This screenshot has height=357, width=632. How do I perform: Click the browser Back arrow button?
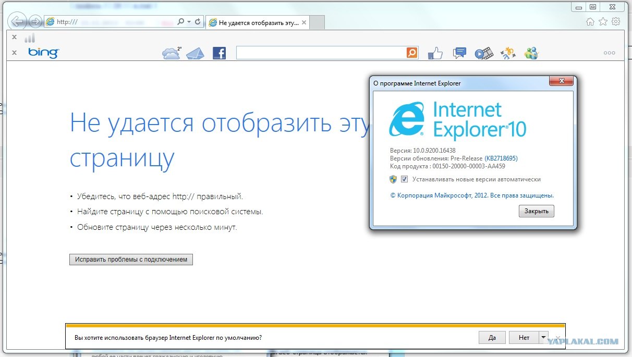(18, 21)
